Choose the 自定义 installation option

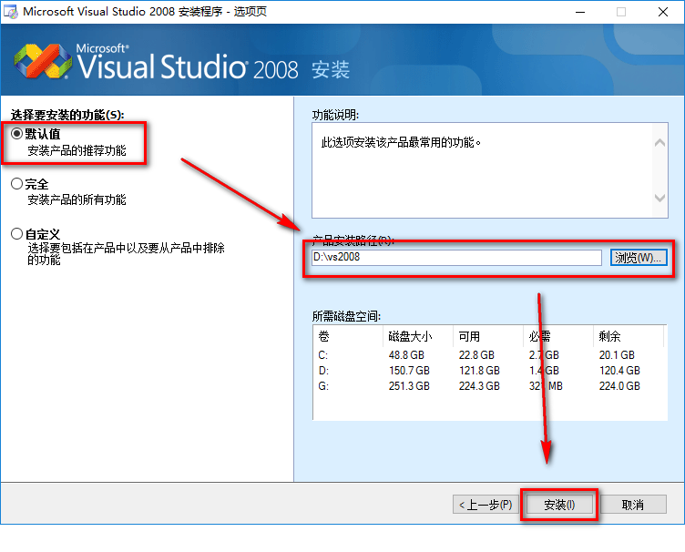(16, 233)
